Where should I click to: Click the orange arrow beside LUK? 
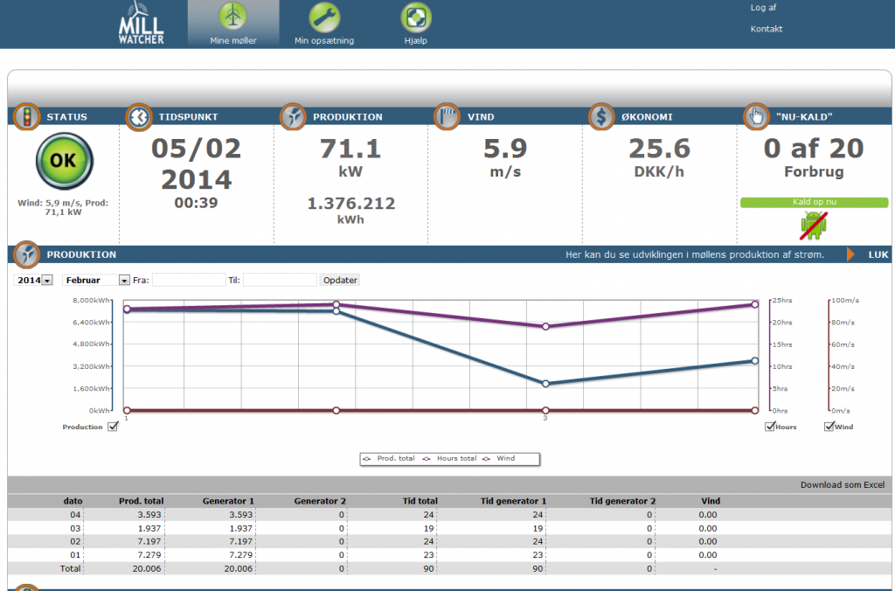(850, 254)
